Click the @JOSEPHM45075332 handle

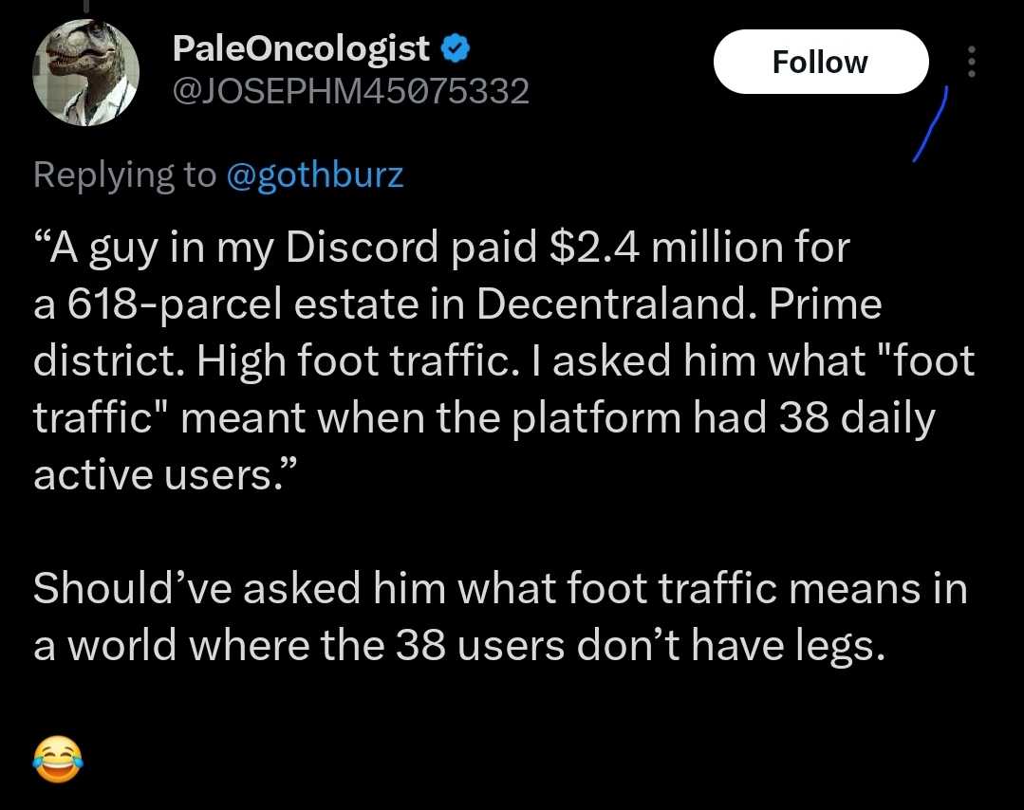(350, 92)
